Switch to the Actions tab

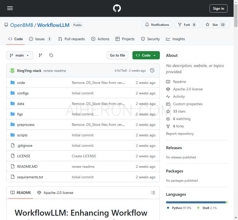click(100, 39)
